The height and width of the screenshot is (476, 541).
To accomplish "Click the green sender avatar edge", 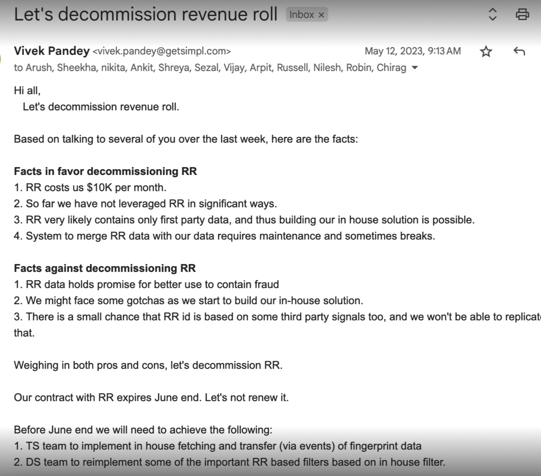I will point(1,59).
